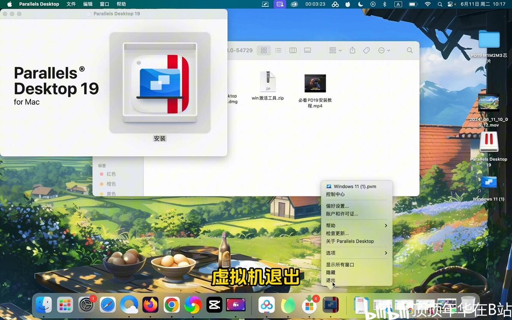Switch Finder to column view
512x320 pixels.
click(293, 50)
